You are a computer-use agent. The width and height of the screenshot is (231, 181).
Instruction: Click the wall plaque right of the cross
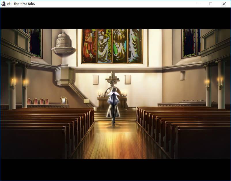[x=128, y=79]
